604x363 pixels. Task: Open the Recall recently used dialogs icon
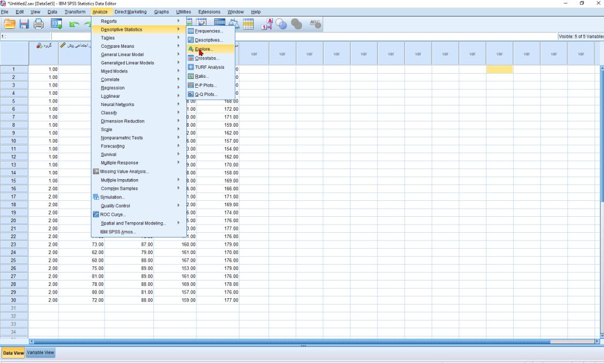coord(56,24)
